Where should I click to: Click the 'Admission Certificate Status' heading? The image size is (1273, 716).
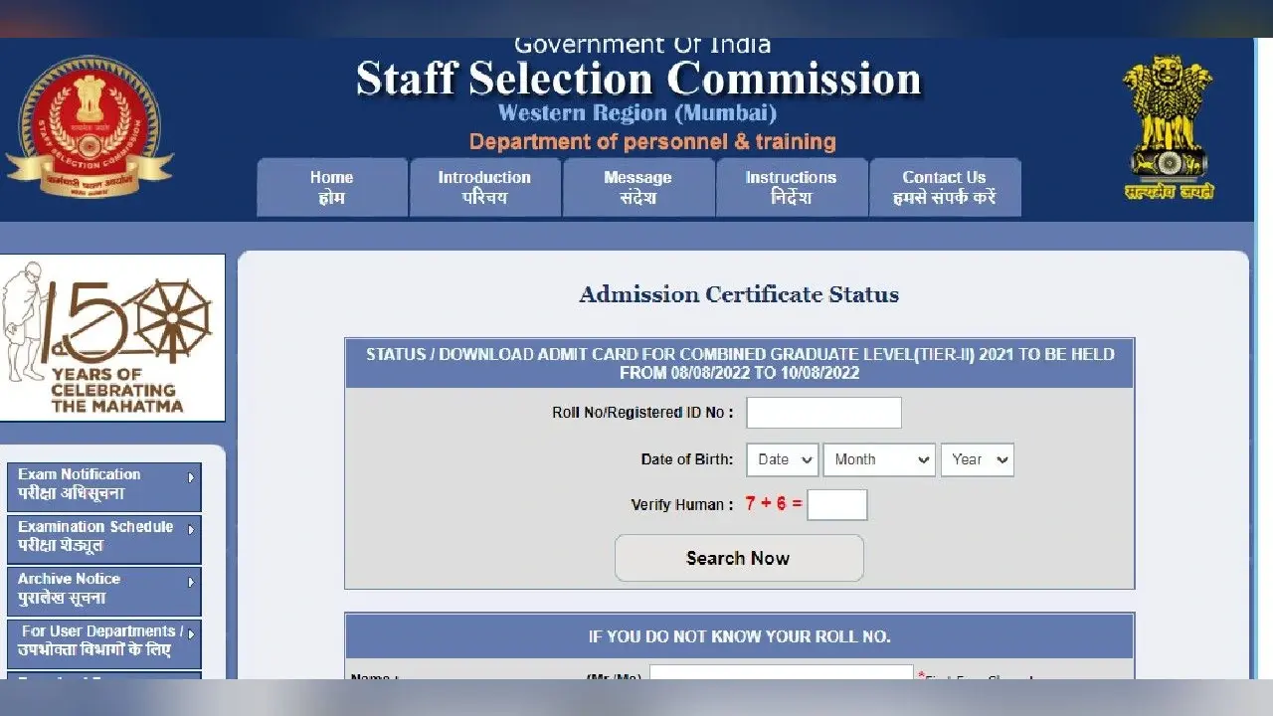(x=739, y=294)
